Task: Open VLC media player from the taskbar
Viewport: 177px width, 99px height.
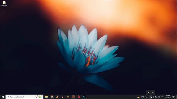Action: click(57, 97)
